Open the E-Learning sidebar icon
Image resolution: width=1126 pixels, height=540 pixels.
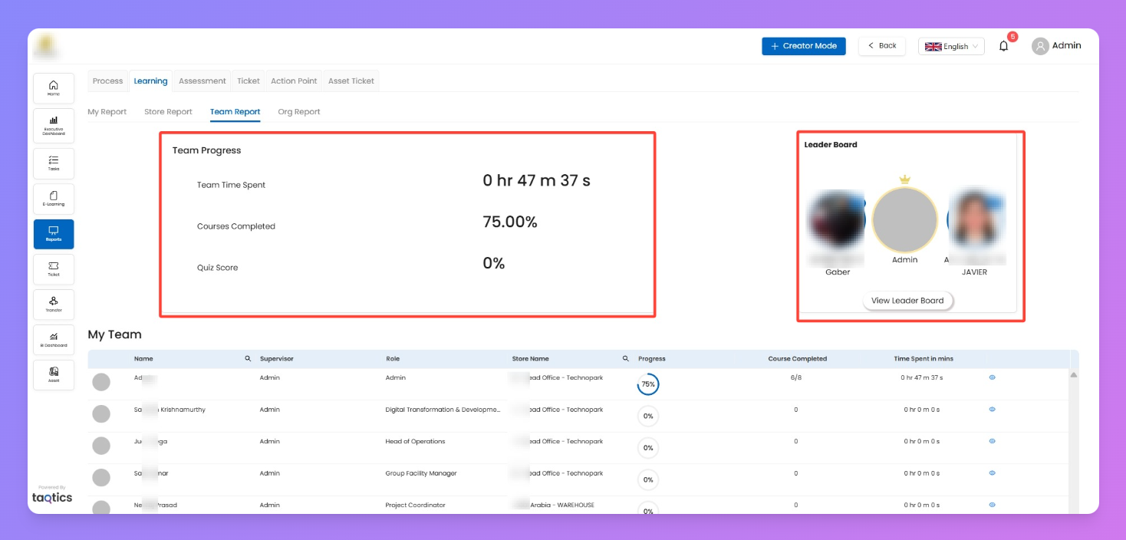54,199
